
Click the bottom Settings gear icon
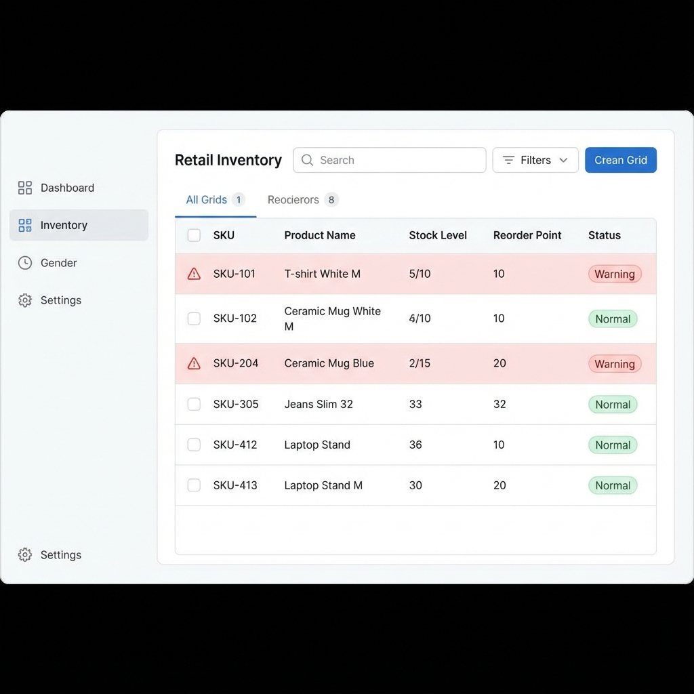pos(25,555)
